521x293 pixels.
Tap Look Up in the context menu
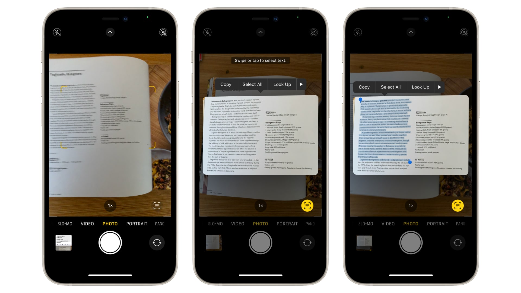click(x=282, y=84)
